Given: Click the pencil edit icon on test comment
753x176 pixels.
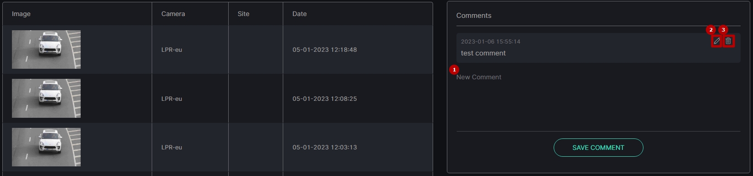Looking at the screenshot, I should click(717, 41).
